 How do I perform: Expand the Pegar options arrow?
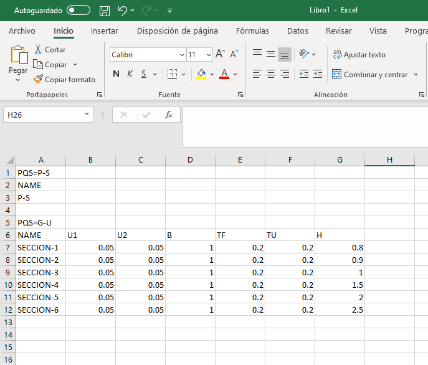click(x=17, y=80)
